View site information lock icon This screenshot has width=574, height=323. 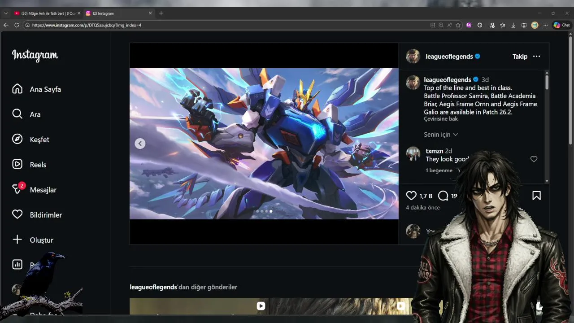pyautogui.click(x=27, y=25)
